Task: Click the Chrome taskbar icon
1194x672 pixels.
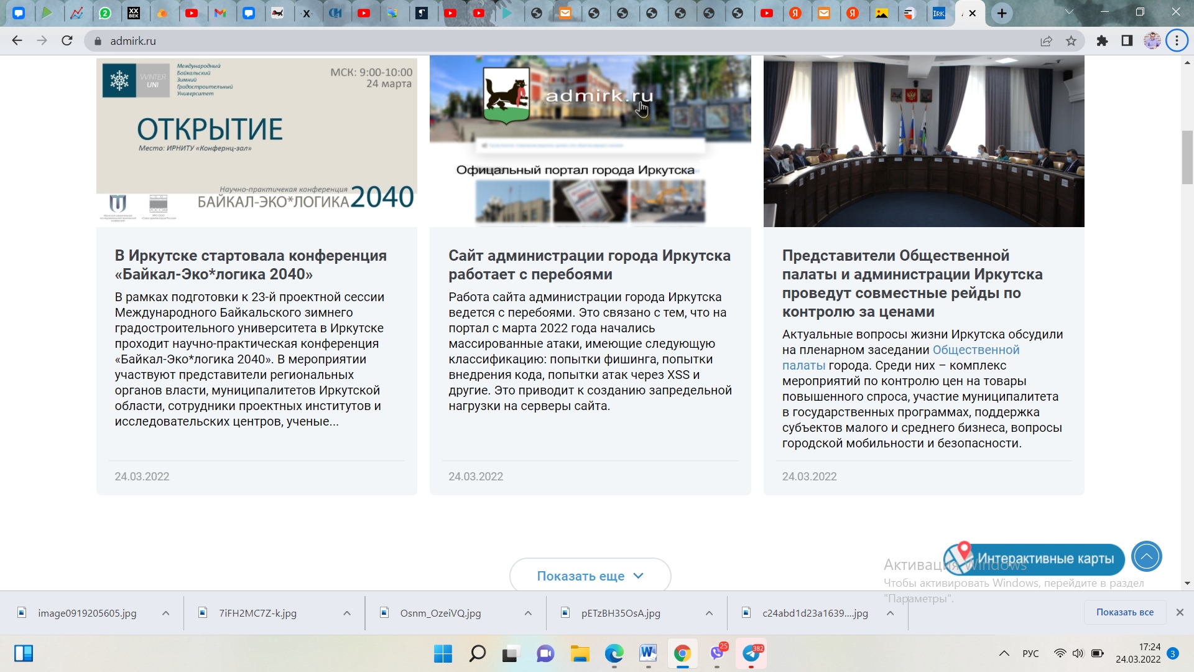Action: [x=682, y=653]
